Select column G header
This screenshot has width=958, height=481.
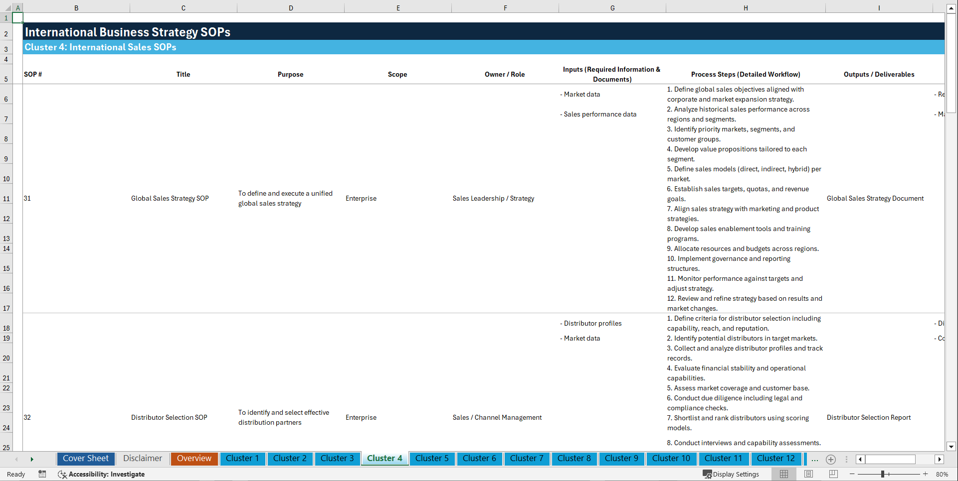point(612,7)
